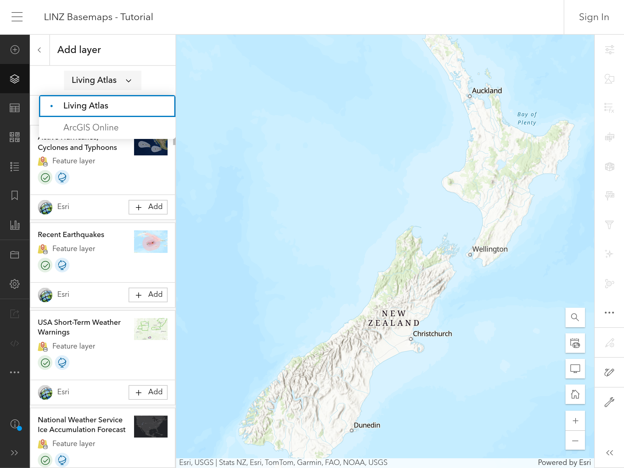
Task: Select the Living Atlas option in the list
Action: 86,105
